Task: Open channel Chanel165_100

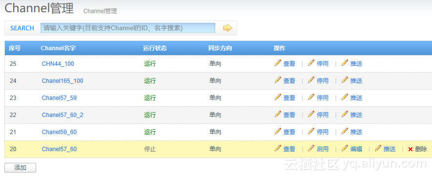Action: [x=62, y=81]
